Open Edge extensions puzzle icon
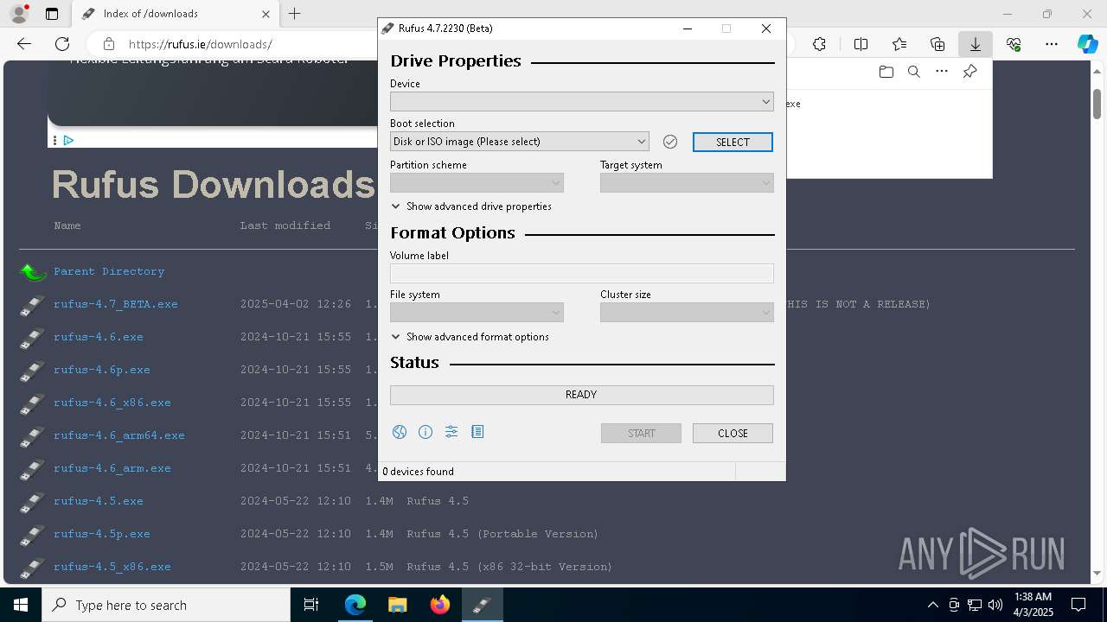Image resolution: width=1107 pixels, height=622 pixels. point(819,44)
